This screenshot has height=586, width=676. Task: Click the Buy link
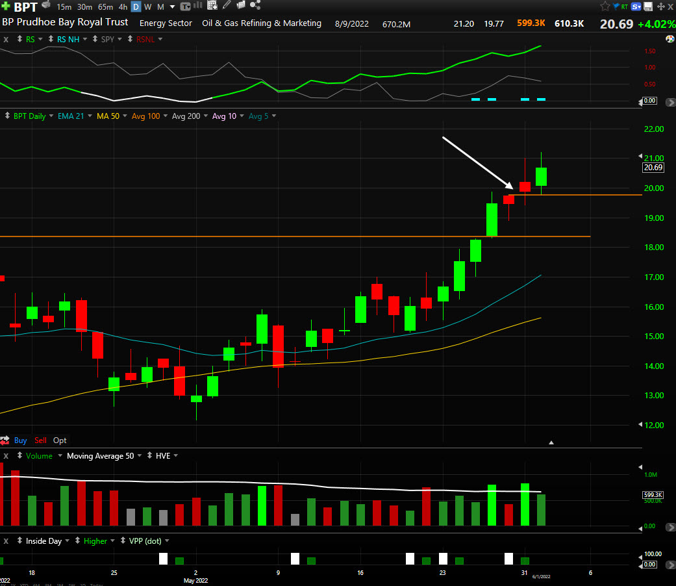tap(20, 440)
